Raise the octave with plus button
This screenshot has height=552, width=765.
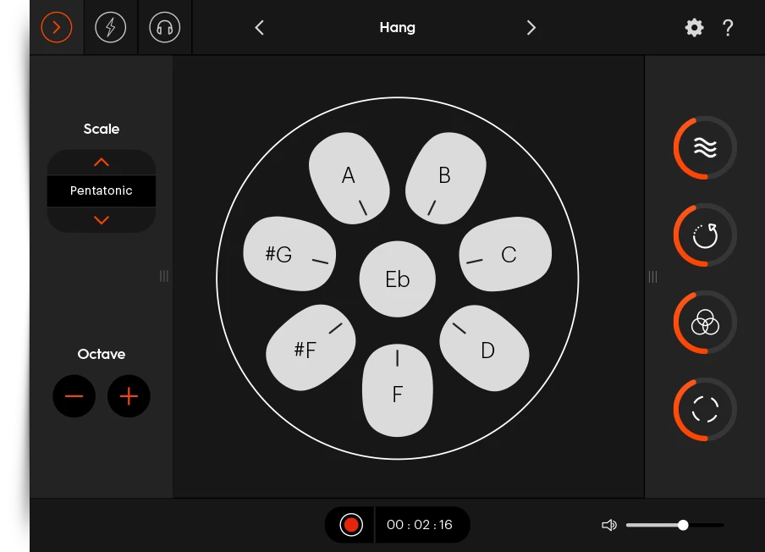[129, 396]
